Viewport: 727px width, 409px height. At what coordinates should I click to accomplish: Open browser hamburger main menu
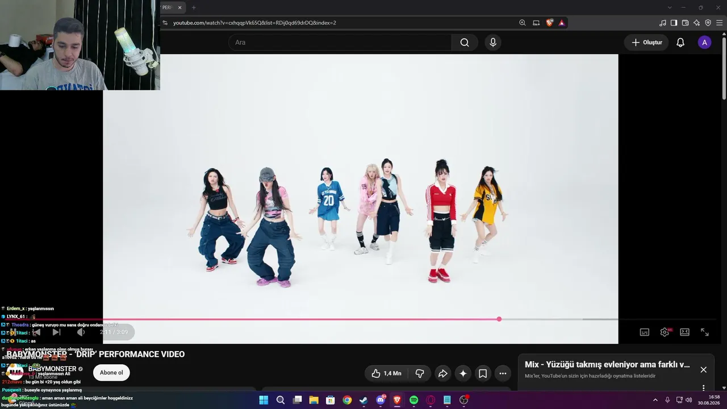pyautogui.click(x=720, y=23)
